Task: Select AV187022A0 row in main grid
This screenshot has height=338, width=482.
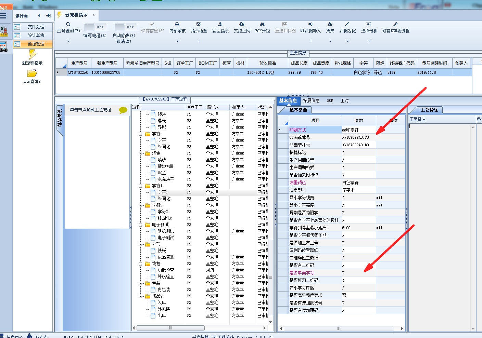Action: click(x=264, y=72)
